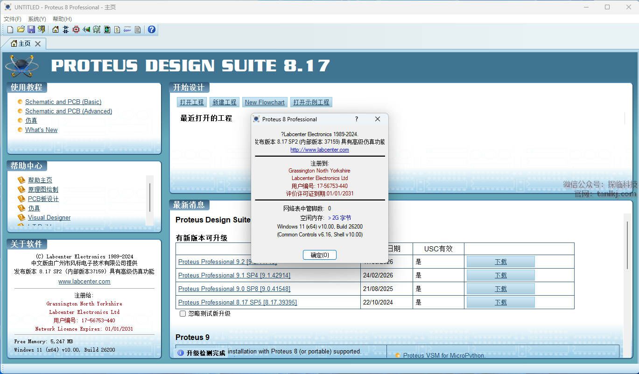
Task: Click the orange bullet beside What's New
Action: click(x=20, y=130)
